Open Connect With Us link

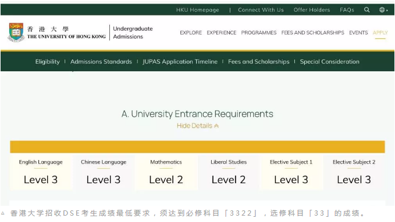click(x=261, y=10)
